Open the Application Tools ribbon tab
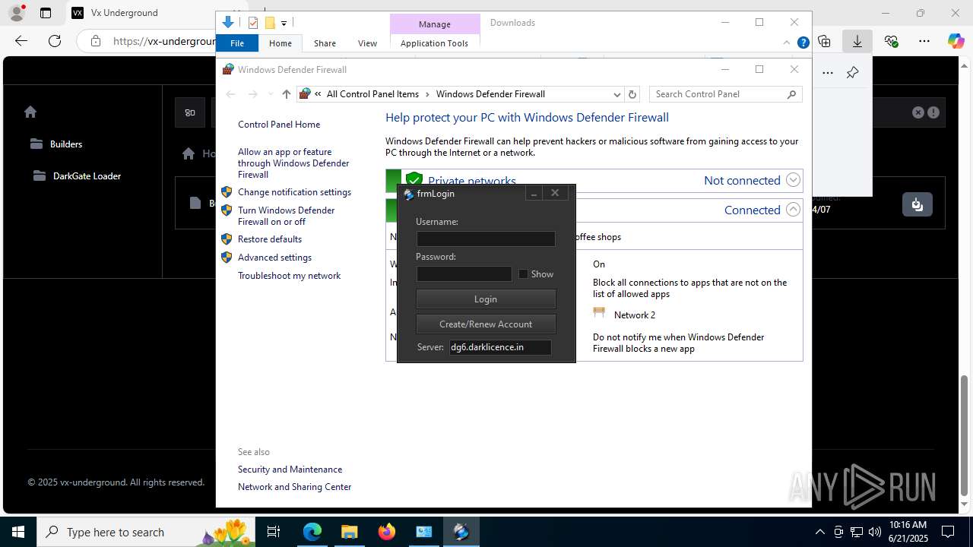The height and width of the screenshot is (547, 973). [434, 43]
